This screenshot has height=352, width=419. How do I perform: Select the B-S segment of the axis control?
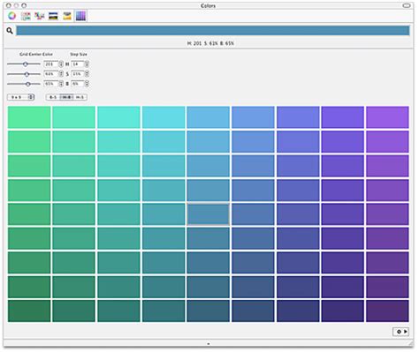(53, 97)
